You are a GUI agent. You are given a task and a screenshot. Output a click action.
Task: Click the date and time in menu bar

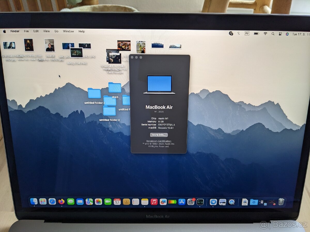pos(301,34)
